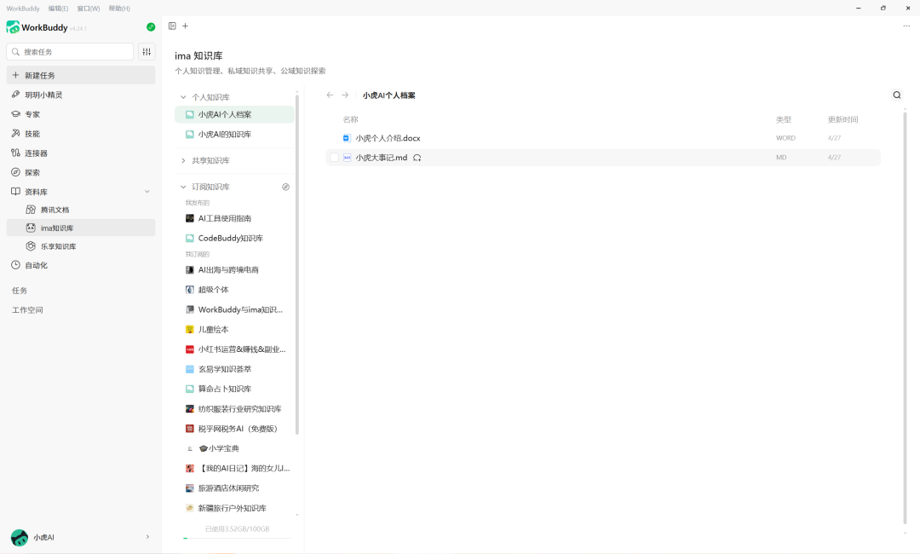
Task: Sort by 类型 column header
Action: click(784, 119)
